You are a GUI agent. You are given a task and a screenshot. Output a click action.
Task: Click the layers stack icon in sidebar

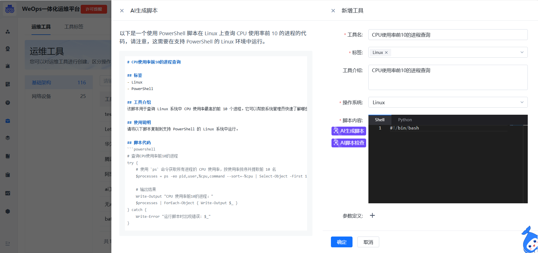pyautogui.click(x=8, y=138)
